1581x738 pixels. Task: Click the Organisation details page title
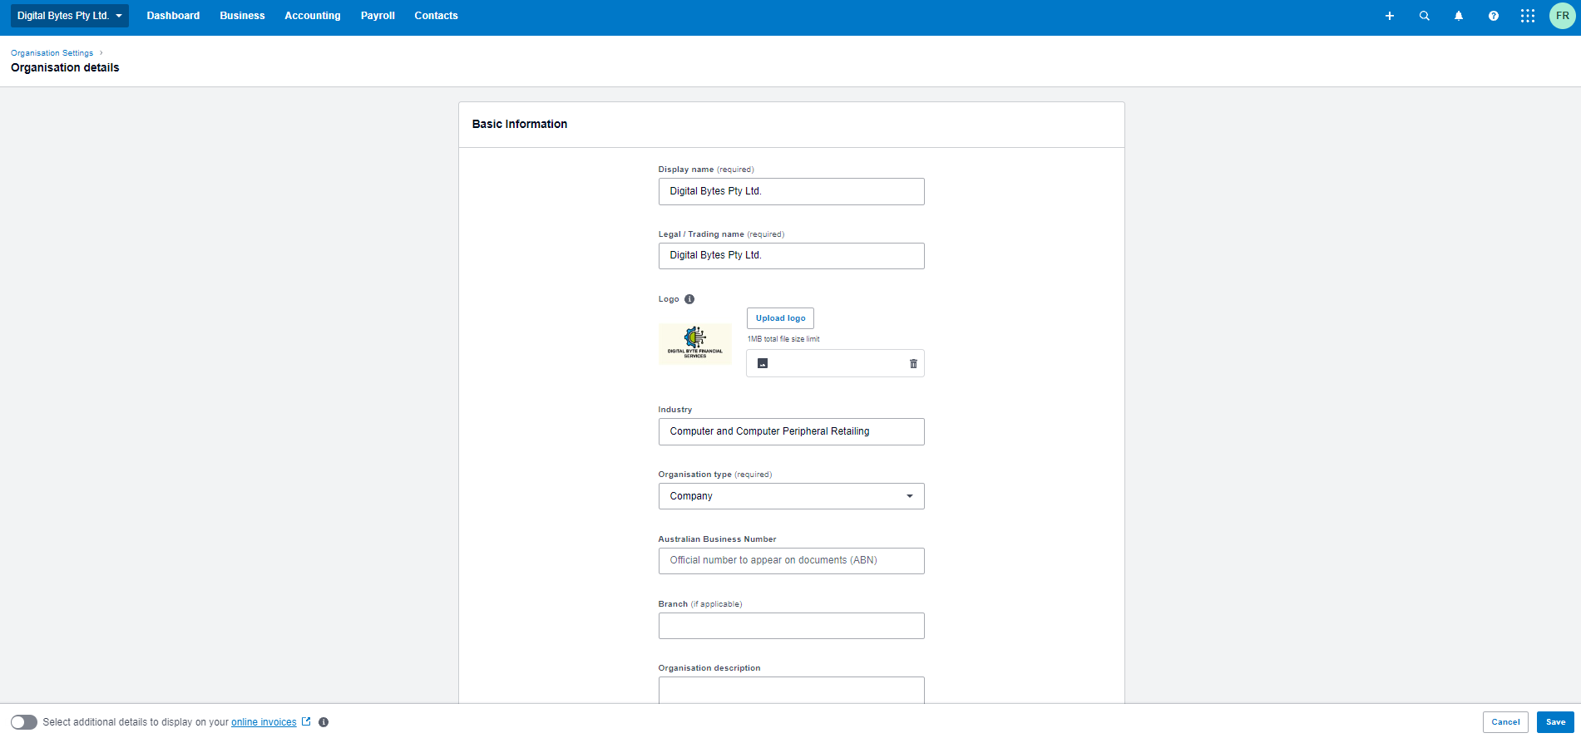(x=65, y=68)
